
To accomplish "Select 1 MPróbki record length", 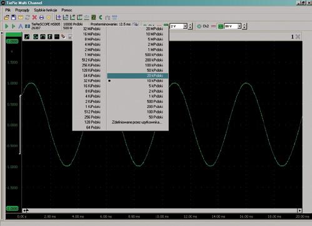I will 138,50.
